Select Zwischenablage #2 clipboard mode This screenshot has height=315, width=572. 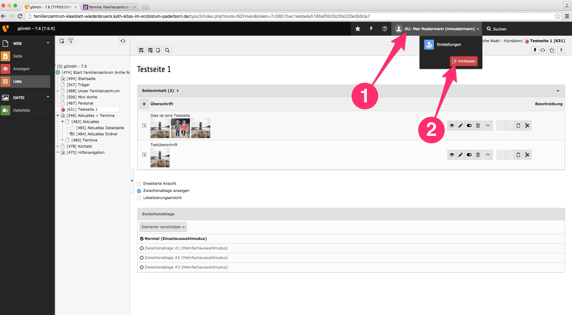pyautogui.click(x=142, y=258)
